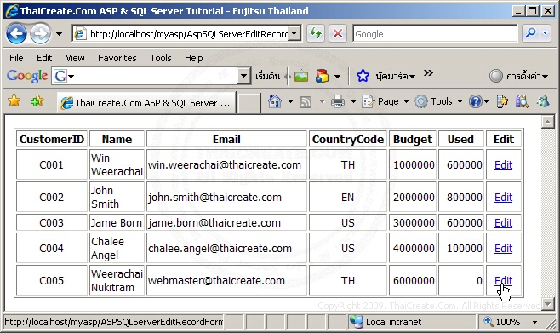Click the vertical scrollbar up arrow
The width and height of the screenshot is (560, 333).
point(547,122)
